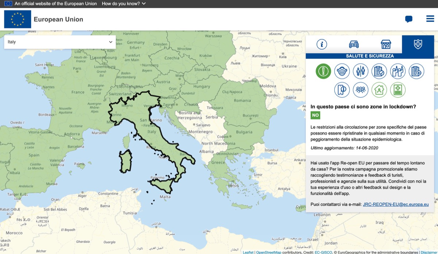Open the general information tab icon

[322, 45]
